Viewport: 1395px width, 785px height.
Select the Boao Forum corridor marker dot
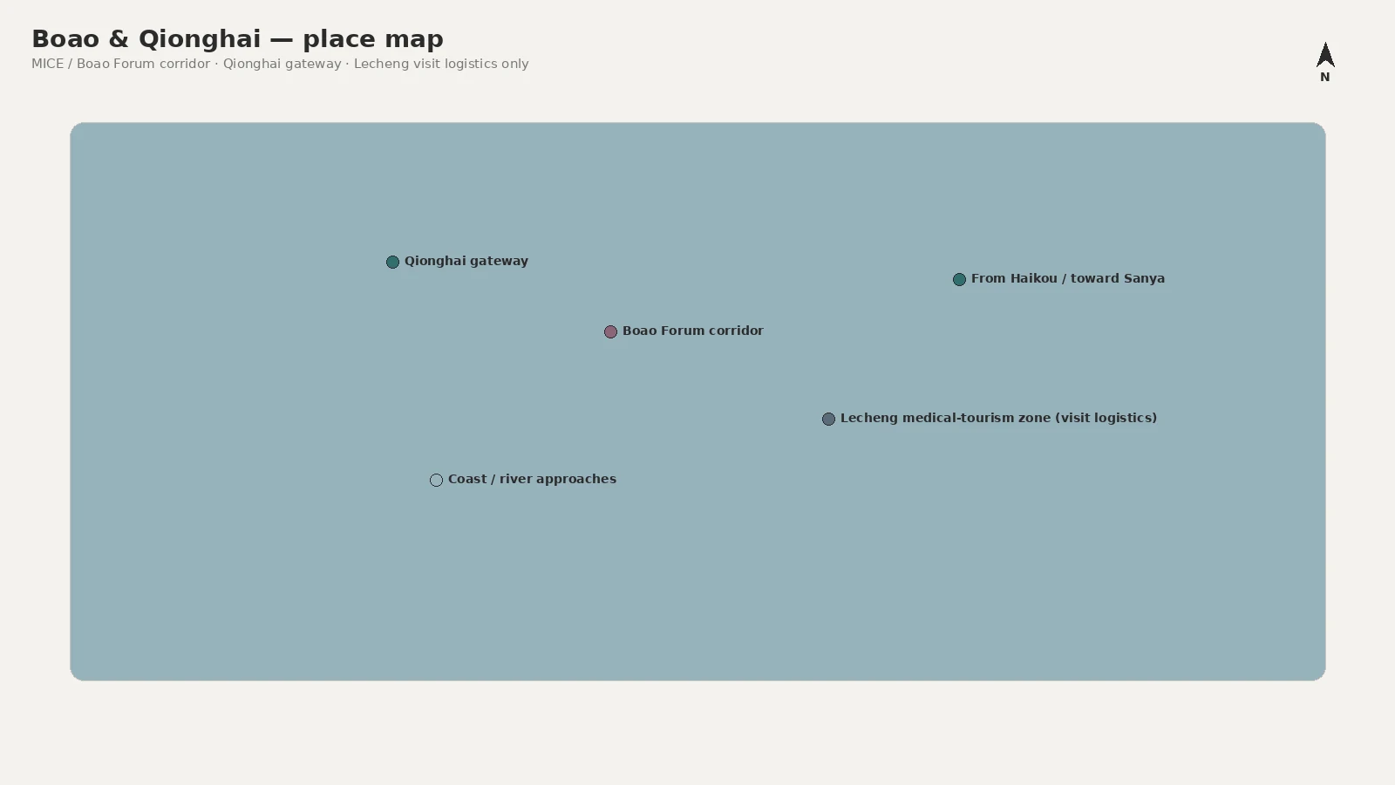click(x=610, y=331)
